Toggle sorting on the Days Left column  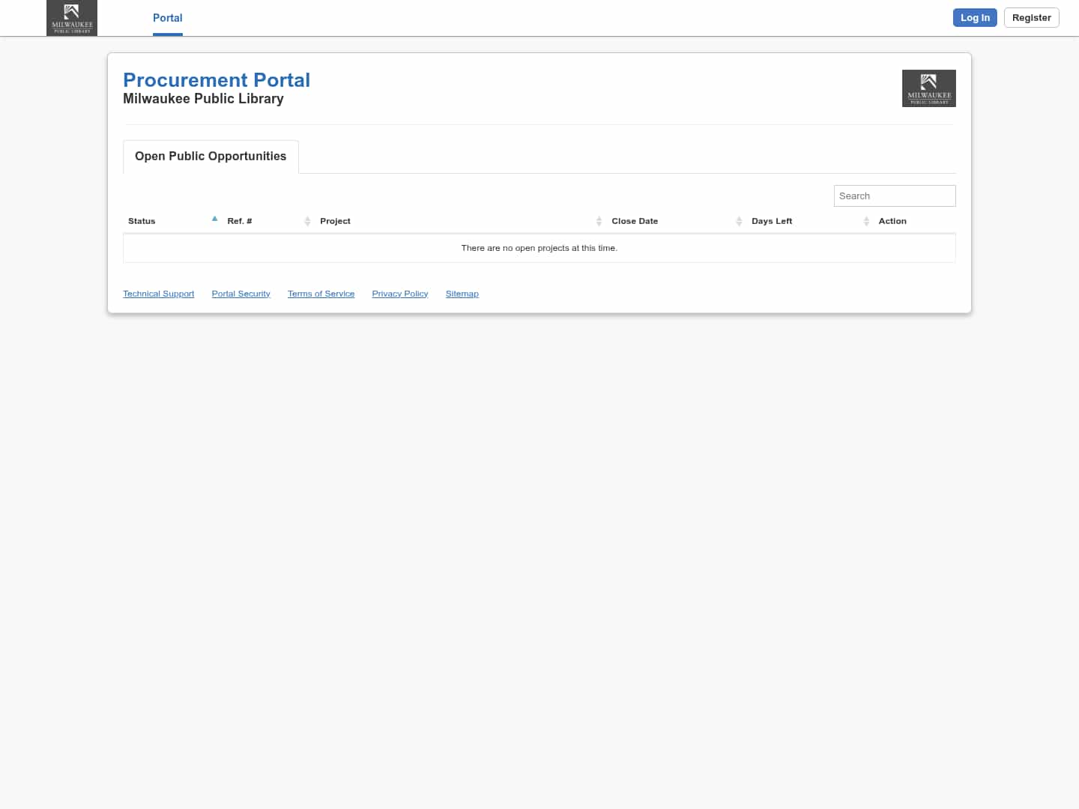point(772,221)
